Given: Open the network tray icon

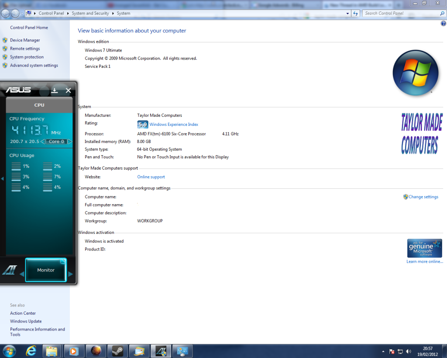Looking at the screenshot, I should click(x=400, y=351).
